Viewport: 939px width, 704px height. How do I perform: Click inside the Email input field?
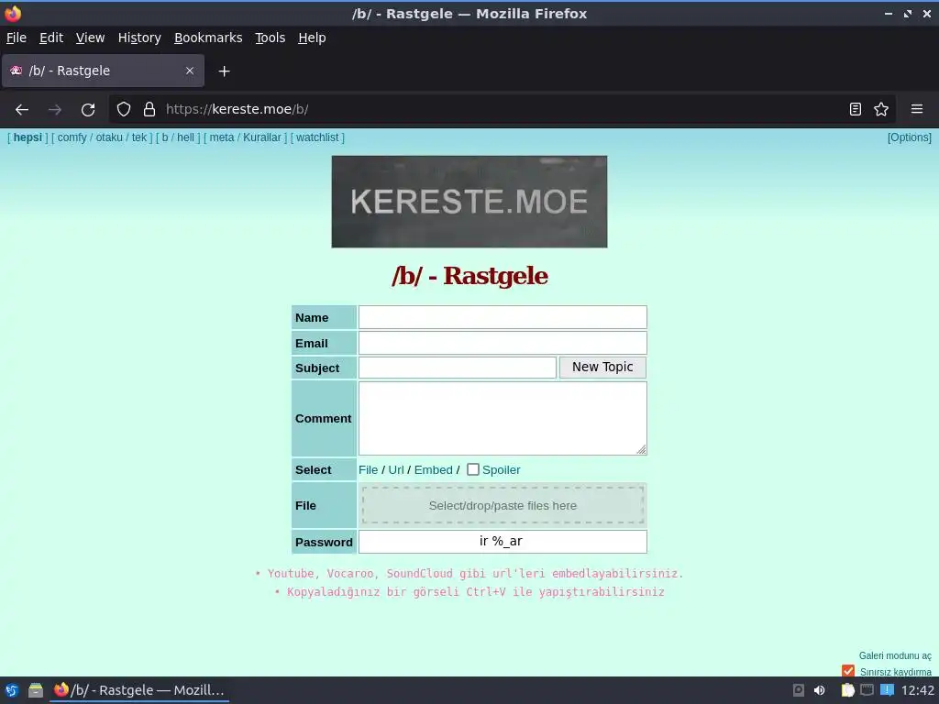click(x=503, y=343)
